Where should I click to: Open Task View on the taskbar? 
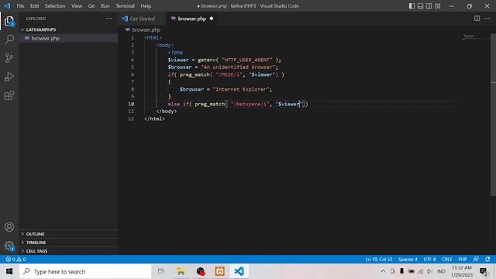tap(161, 271)
